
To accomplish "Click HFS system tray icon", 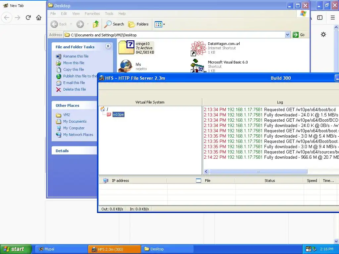I will tap(308, 249).
